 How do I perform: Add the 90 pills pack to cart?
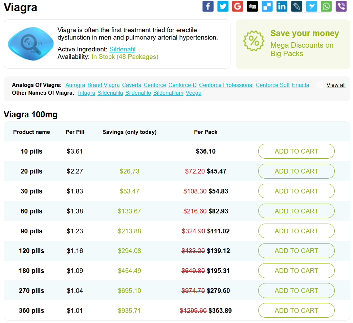pos(296,231)
